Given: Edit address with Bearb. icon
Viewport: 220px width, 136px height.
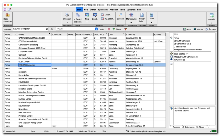Looking at the screenshot, I should pyautogui.click(x=95, y=15).
